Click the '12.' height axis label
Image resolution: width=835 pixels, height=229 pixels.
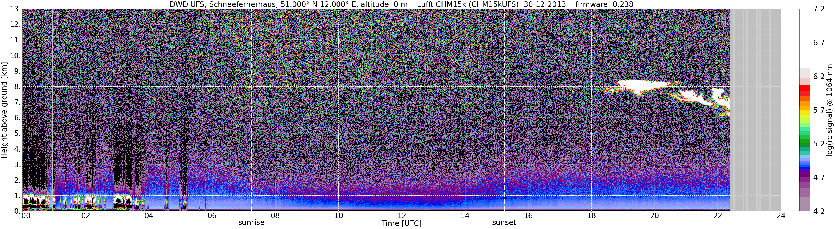click(x=15, y=24)
